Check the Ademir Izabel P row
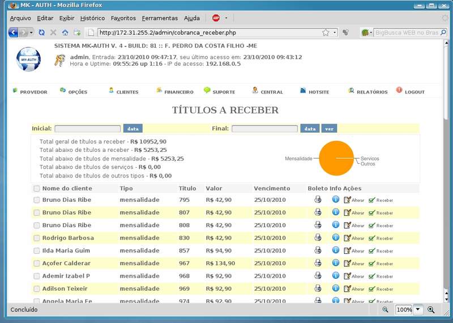 [x=36, y=277]
